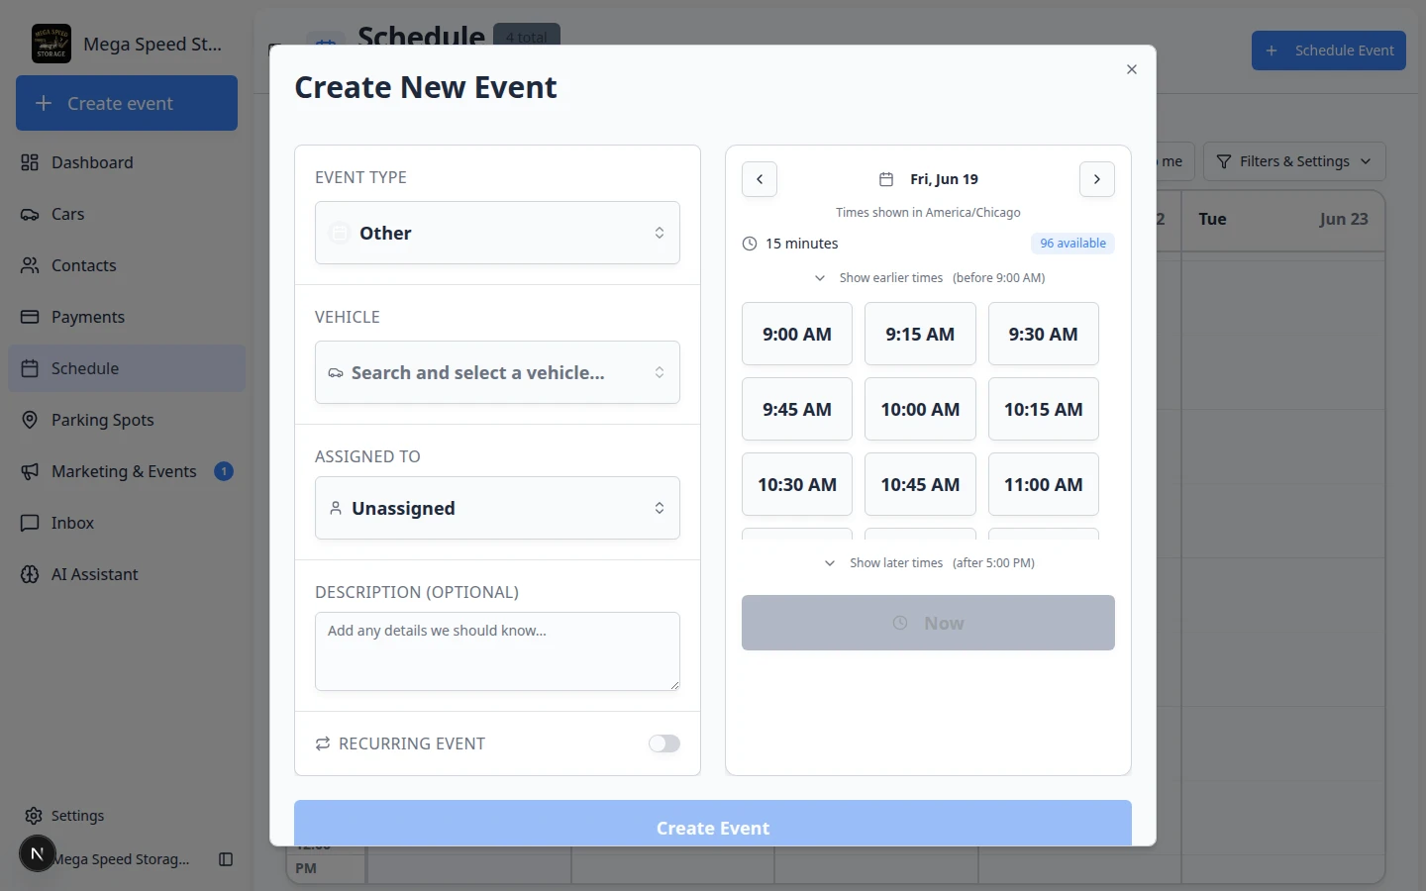Launch the AI Assistant
The image size is (1426, 891).
[127, 574]
